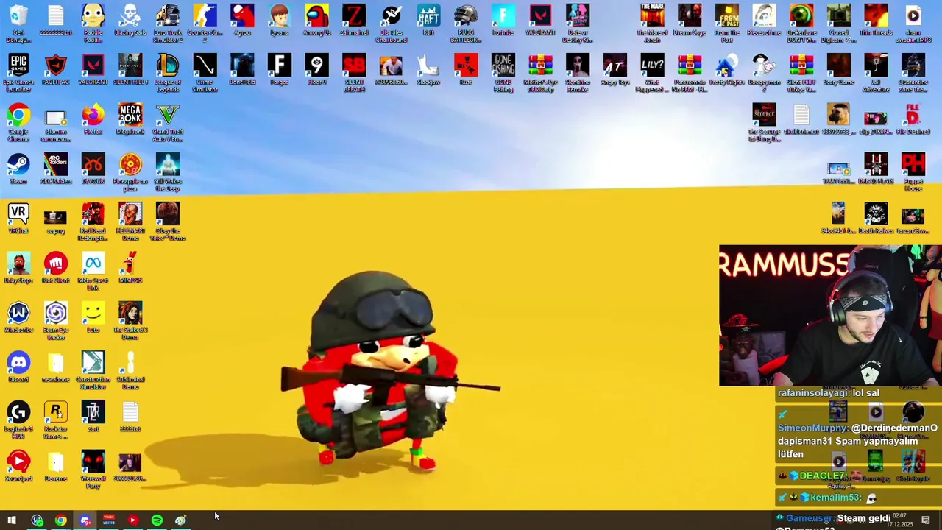Open the Epic Games Launcher icon
The image size is (942, 530).
(x=18, y=72)
